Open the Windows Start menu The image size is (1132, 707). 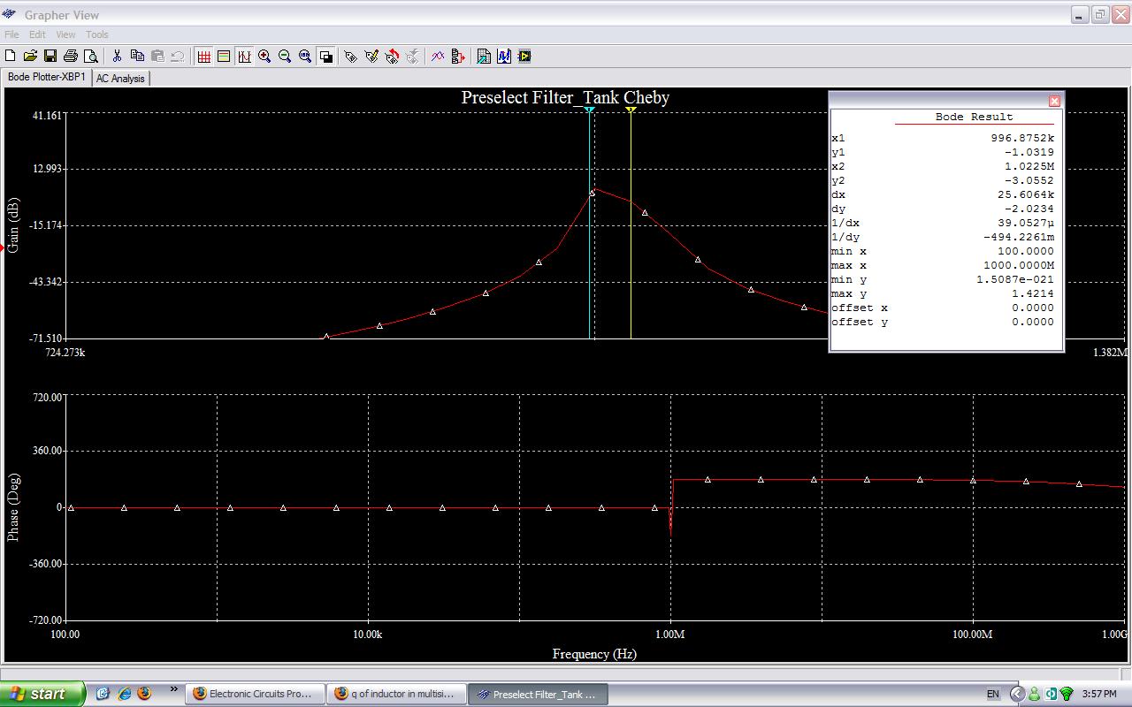pos(42,694)
